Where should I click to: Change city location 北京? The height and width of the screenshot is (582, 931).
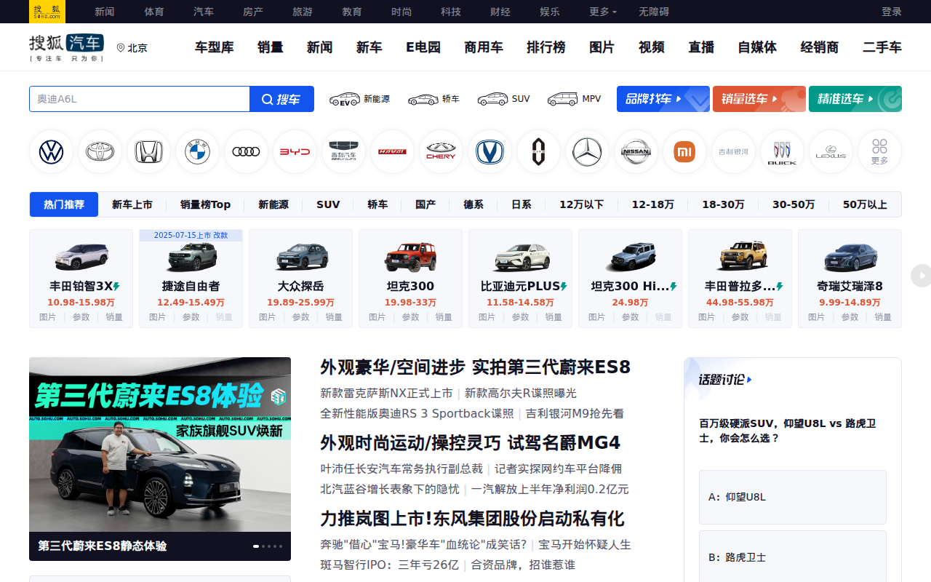[132, 48]
